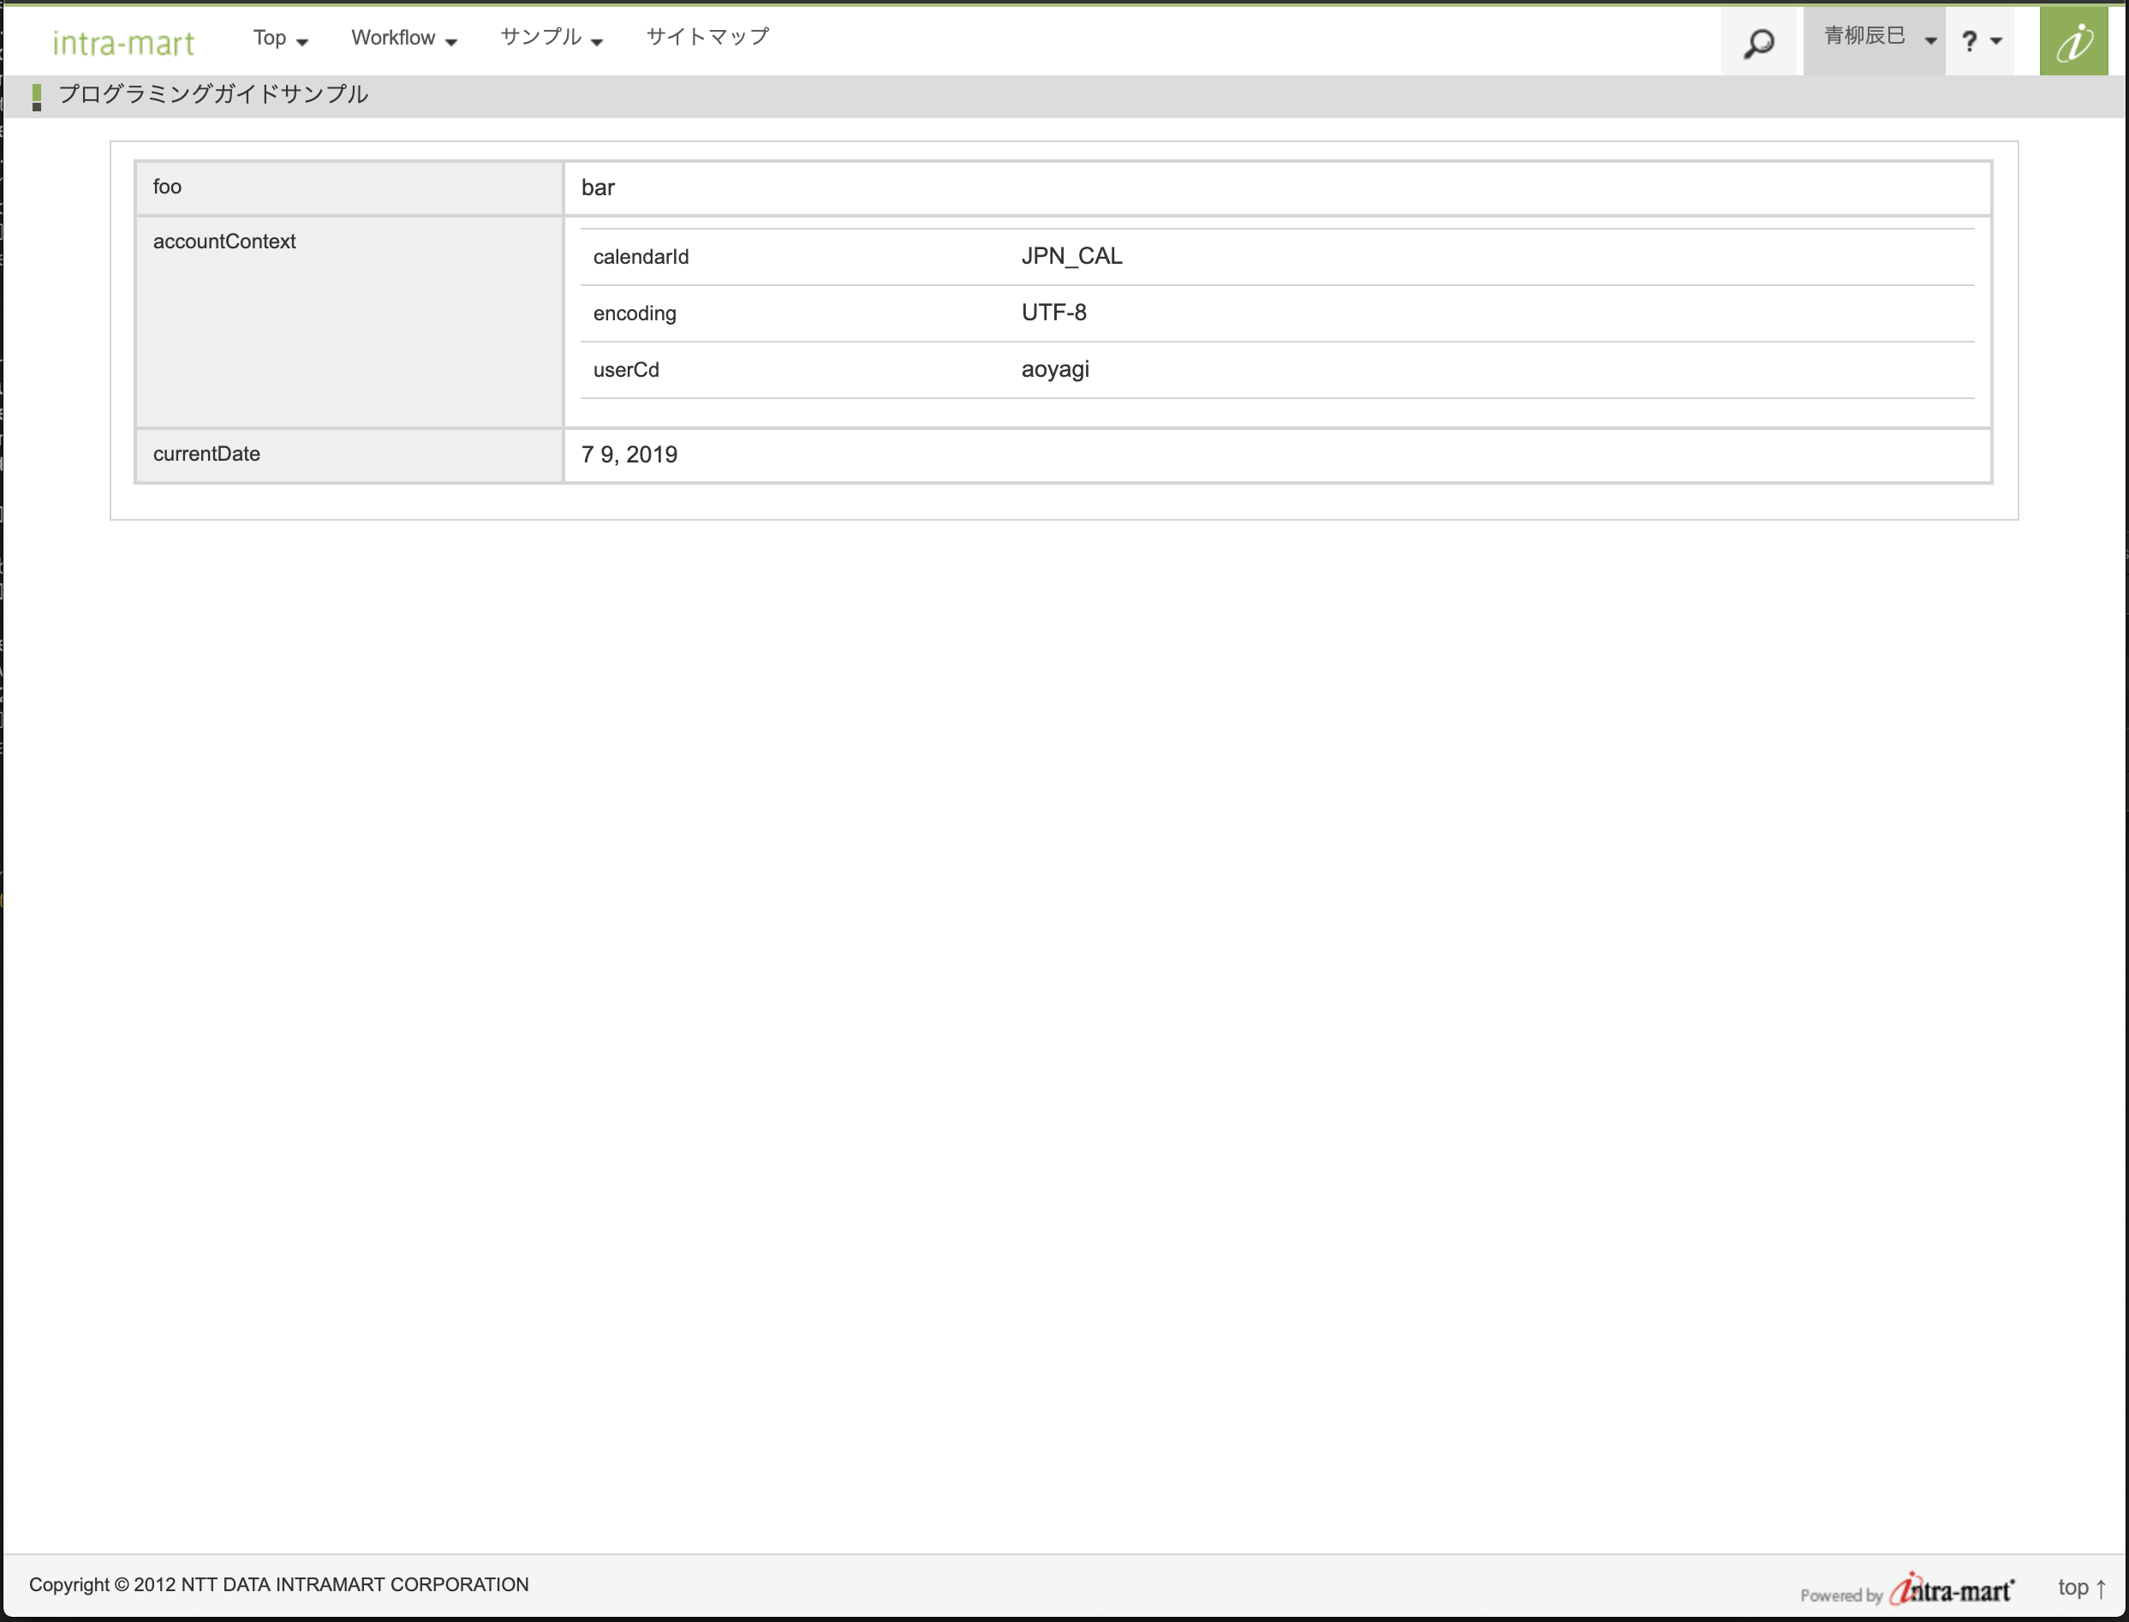Click the "top ↑" link in footer
2129x1622 pixels.
2081,1587
